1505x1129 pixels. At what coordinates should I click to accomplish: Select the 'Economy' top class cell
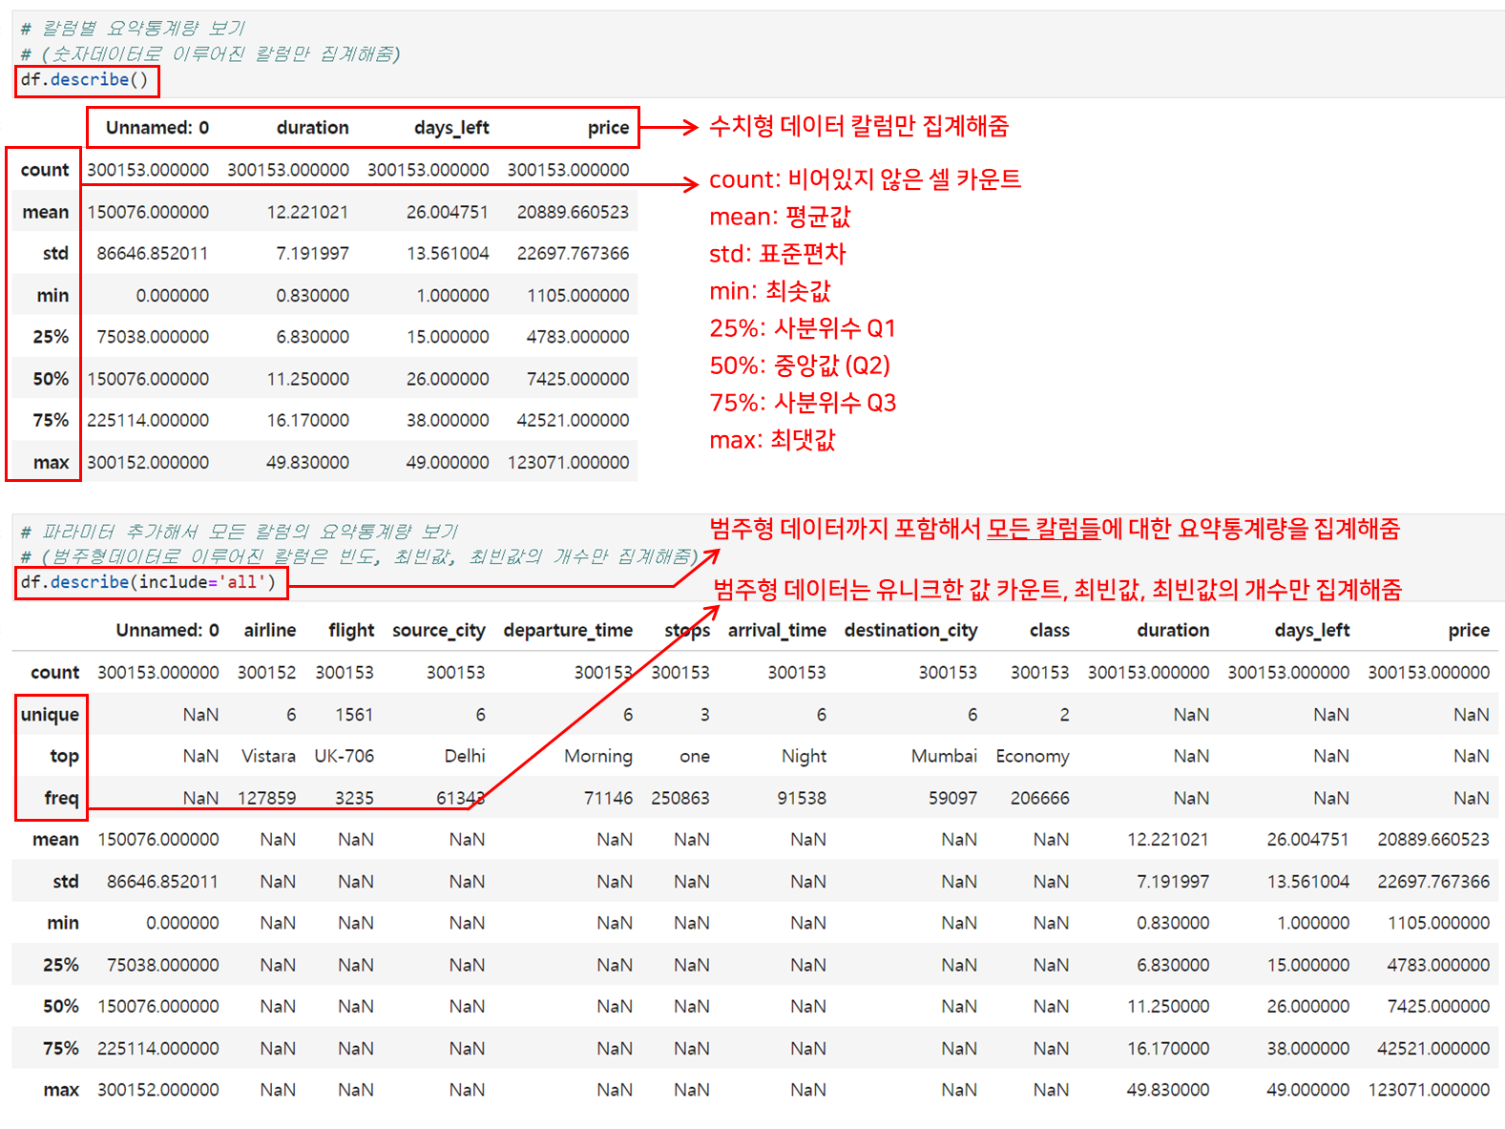(x=1032, y=756)
